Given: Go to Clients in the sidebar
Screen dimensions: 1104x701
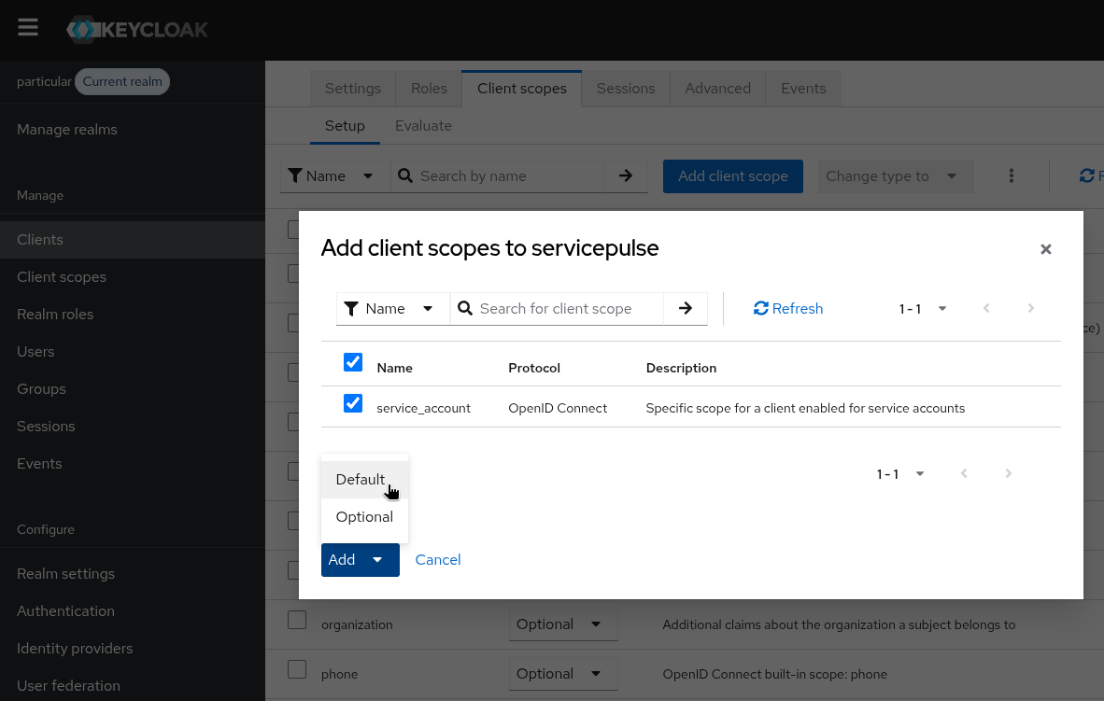Looking at the screenshot, I should 133,239.
